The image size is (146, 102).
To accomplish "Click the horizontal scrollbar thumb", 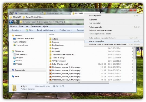I will [79, 82].
